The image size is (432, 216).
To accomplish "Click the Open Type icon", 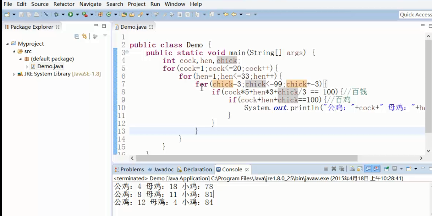I will coord(124,15).
